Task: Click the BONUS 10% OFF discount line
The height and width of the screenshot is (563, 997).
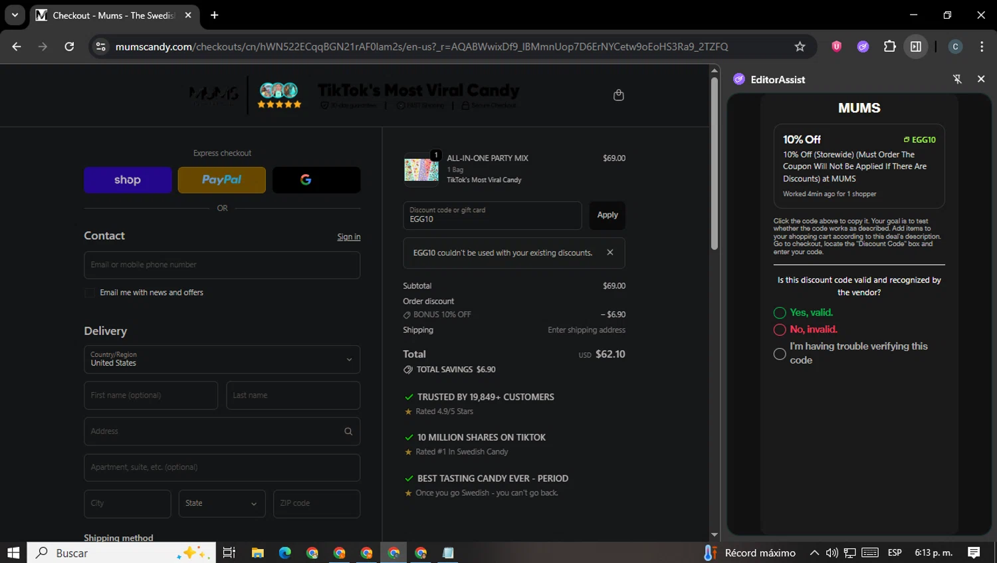Action: [x=437, y=315]
